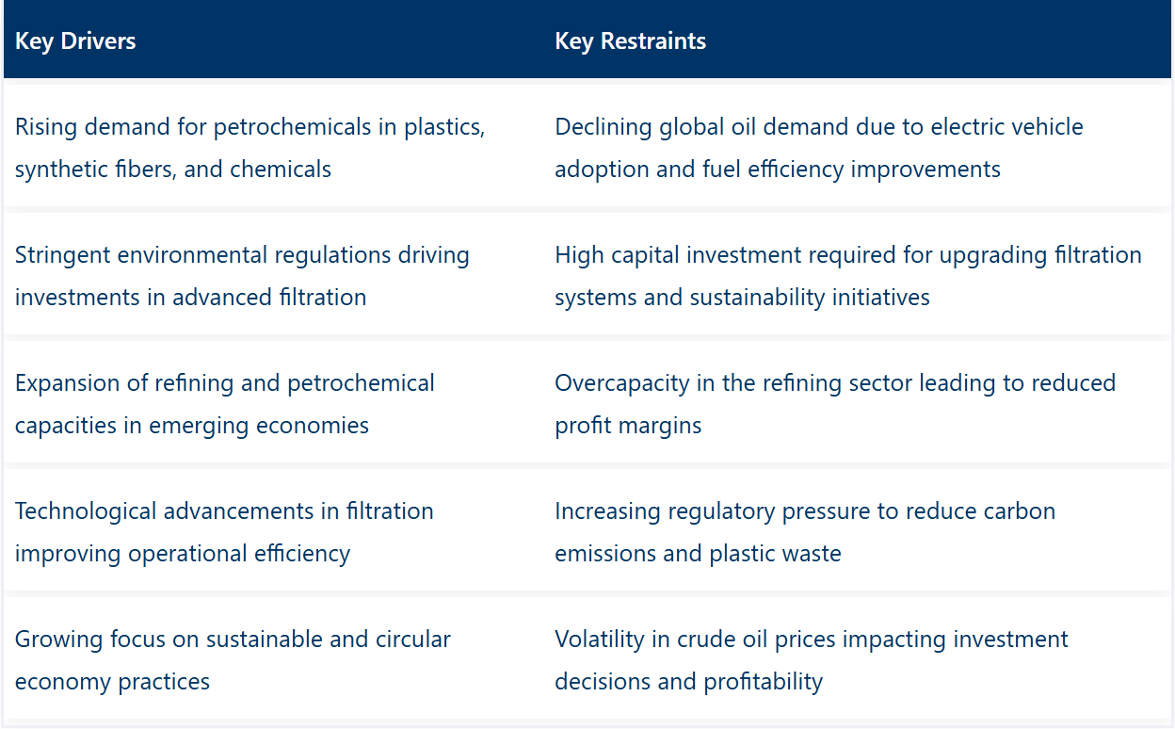Select the rising demand for petrochemicals cell
Screen dimensions: 1175x729
click(273, 148)
